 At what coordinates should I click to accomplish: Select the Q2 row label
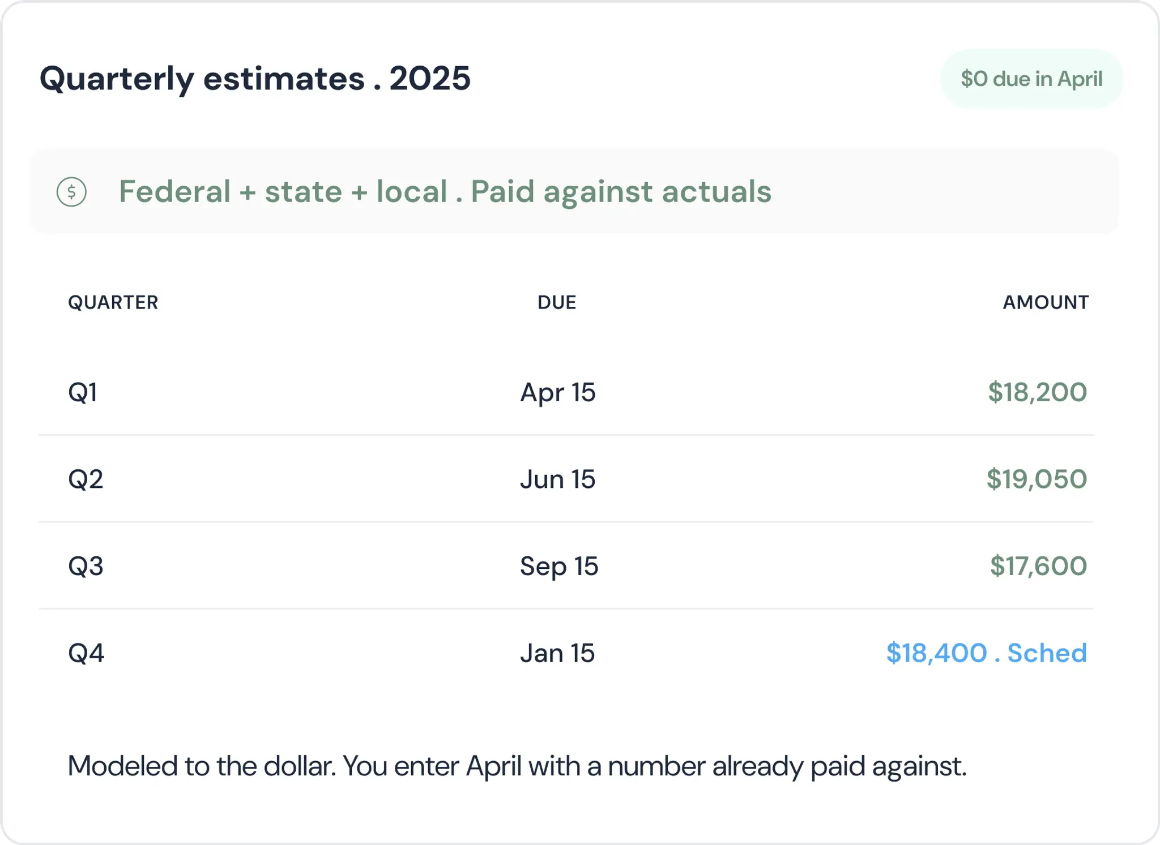coord(86,479)
